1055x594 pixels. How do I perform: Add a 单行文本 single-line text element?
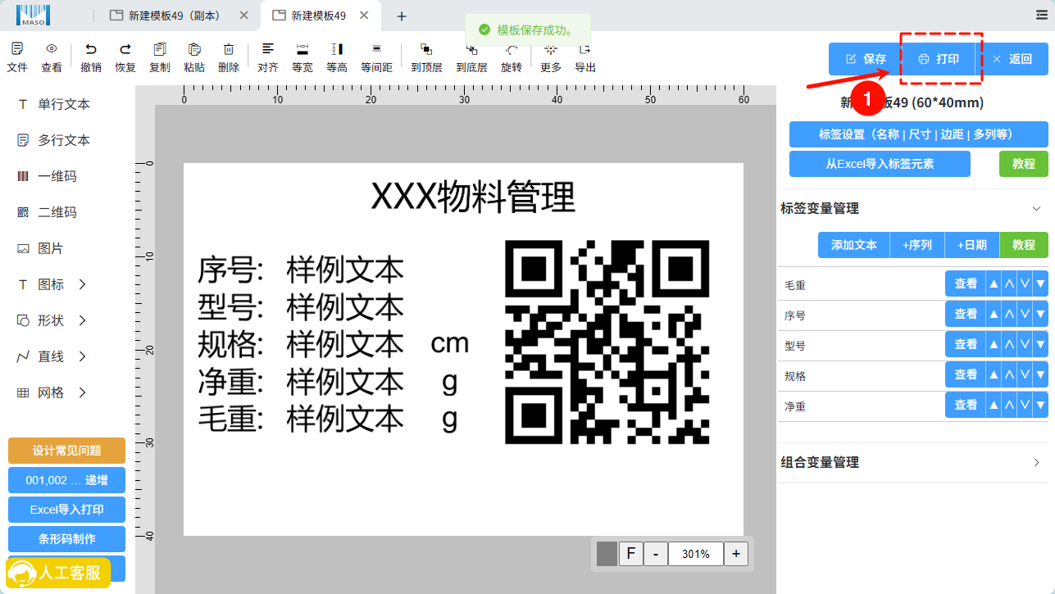pos(54,104)
